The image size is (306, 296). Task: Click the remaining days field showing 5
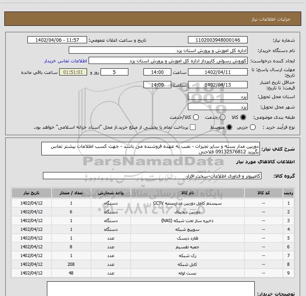pyautogui.click(x=114, y=72)
